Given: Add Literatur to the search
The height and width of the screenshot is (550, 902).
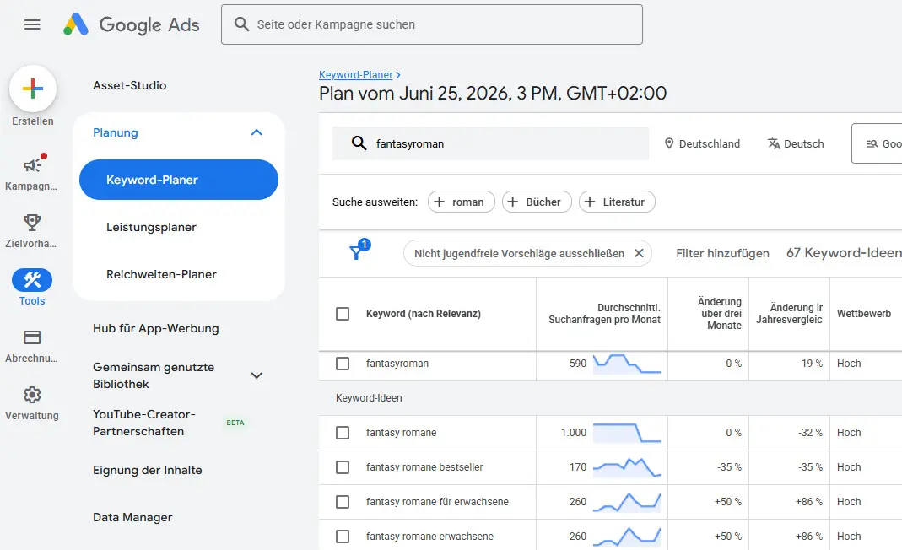Looking at the screenshot, I should (x=617, y=202).
